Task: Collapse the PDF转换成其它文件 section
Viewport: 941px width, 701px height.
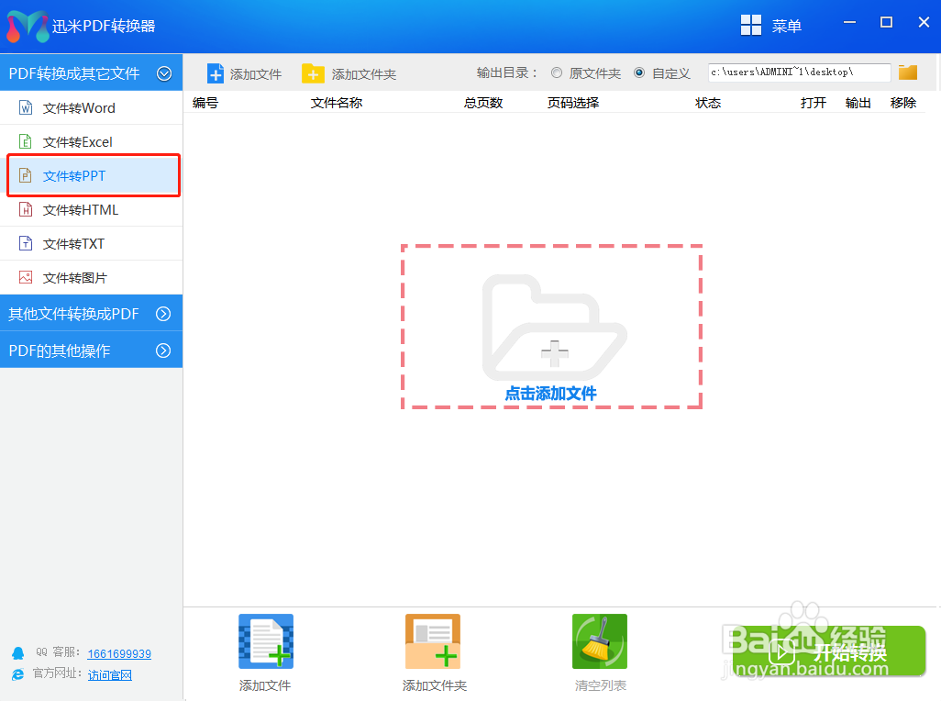Action: click(166, 72)
